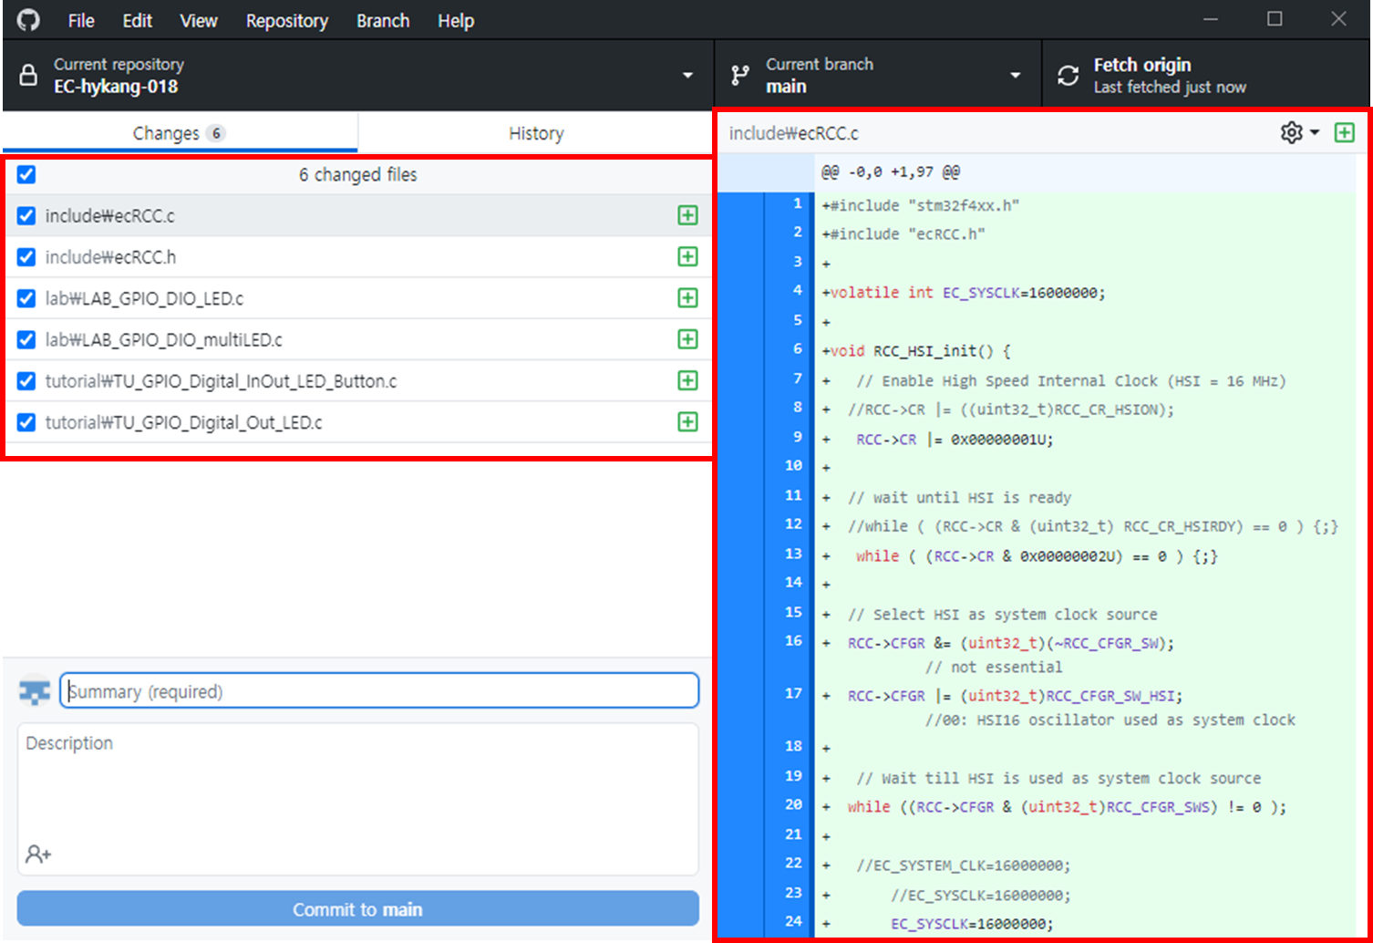
Task: Click the Summary input field
Action: point(379,691)
